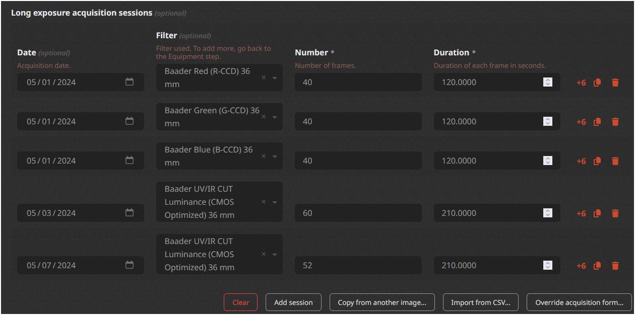Open Copy from another image dialog

[x=382, y=302]
